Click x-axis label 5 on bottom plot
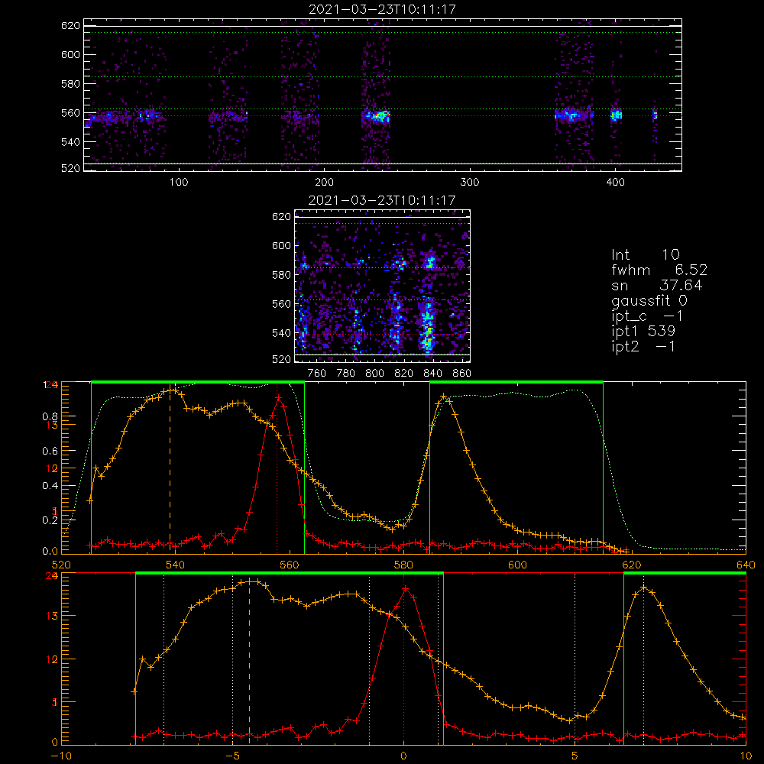The image size is (764, 764). click(575, 756)
